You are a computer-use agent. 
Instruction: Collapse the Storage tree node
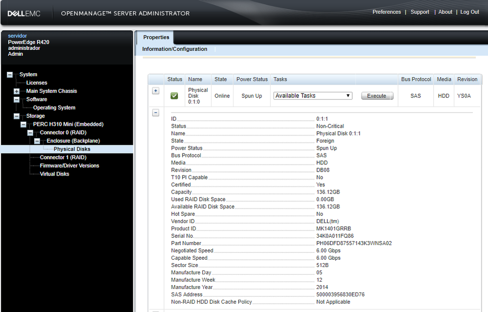coord(17,116)
